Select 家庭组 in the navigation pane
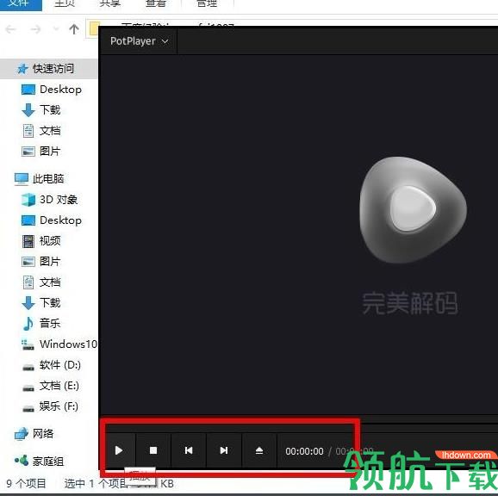 pyautogui.click(x=39, y=461)
